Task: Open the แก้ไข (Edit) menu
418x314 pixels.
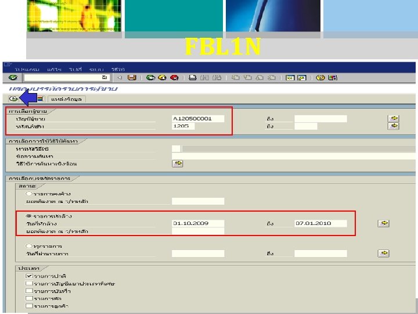Action: (x=54, y=69)
